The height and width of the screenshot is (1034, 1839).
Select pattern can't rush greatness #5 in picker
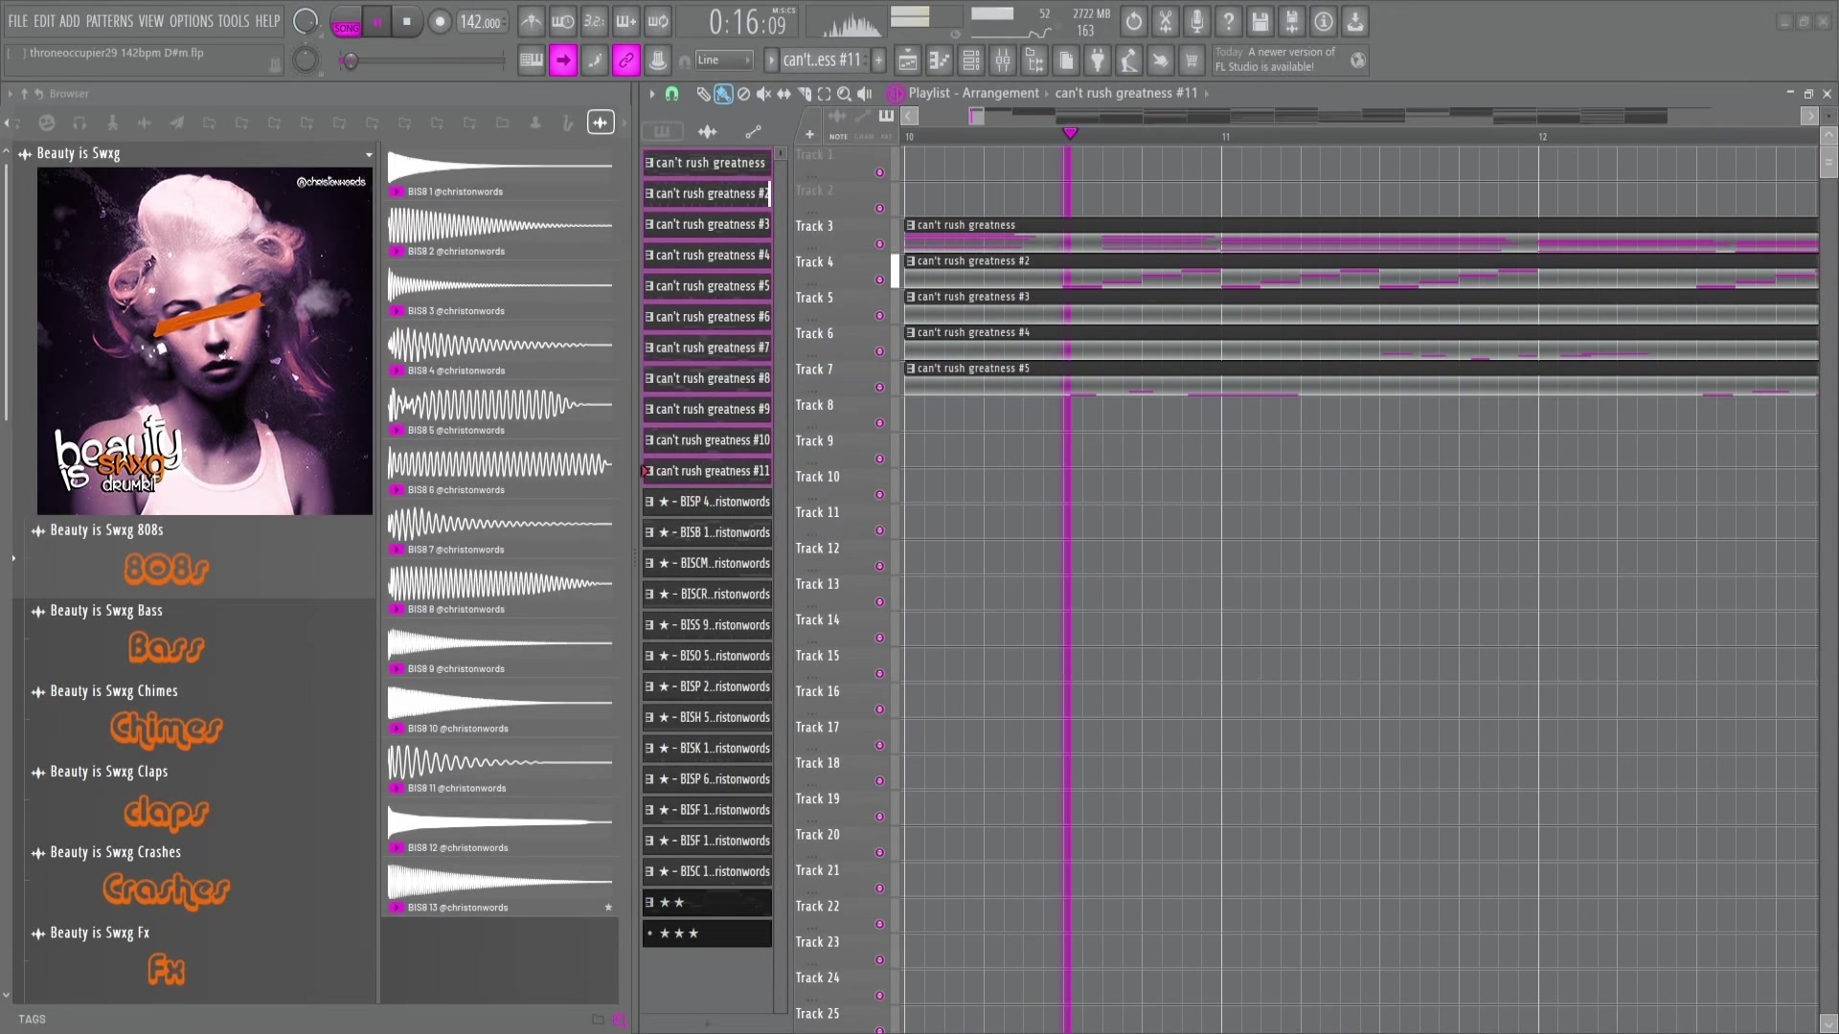(x=707, y=286)
